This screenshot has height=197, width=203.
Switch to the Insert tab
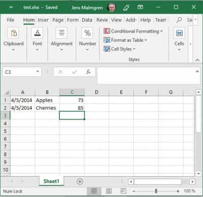click(43, 20)
